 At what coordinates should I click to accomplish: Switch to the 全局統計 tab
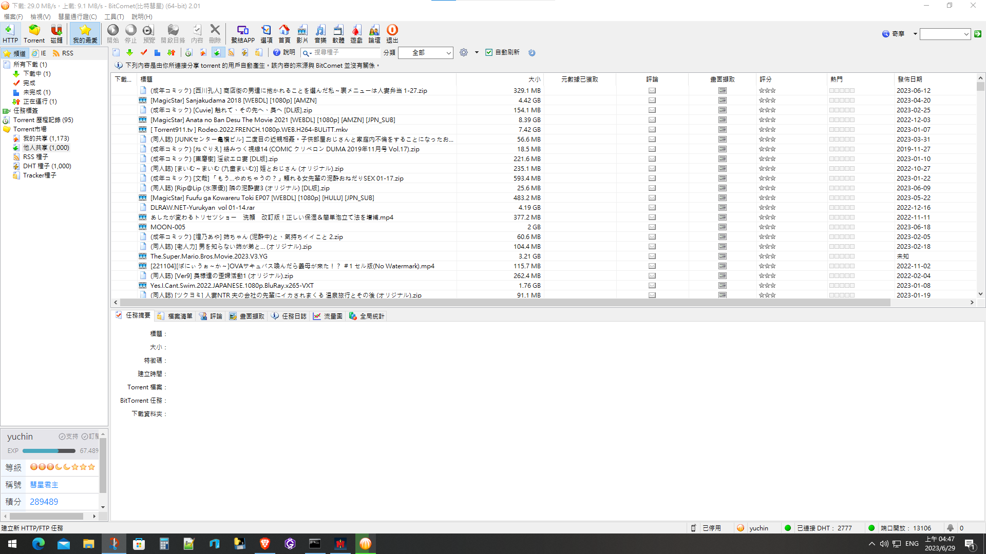(367, 316)
